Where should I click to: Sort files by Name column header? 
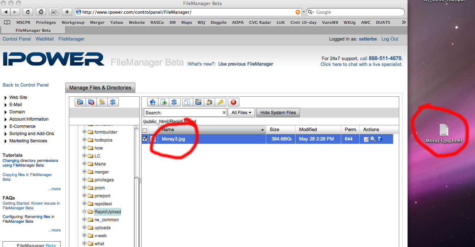(207, 130)
